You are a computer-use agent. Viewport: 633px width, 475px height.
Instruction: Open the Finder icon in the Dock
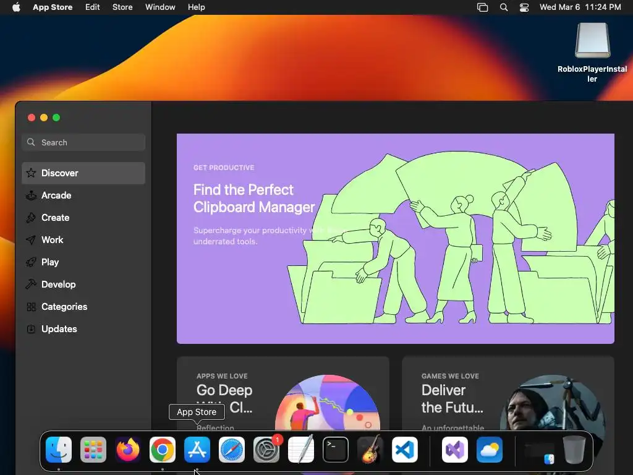click(59, 450)
